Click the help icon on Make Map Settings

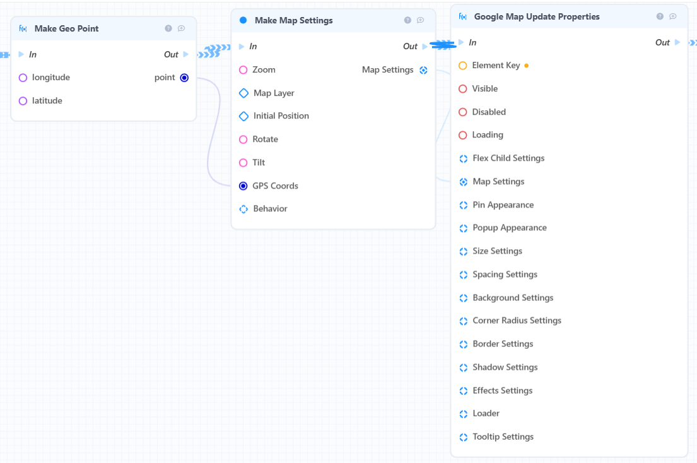[x=407, y=20]
